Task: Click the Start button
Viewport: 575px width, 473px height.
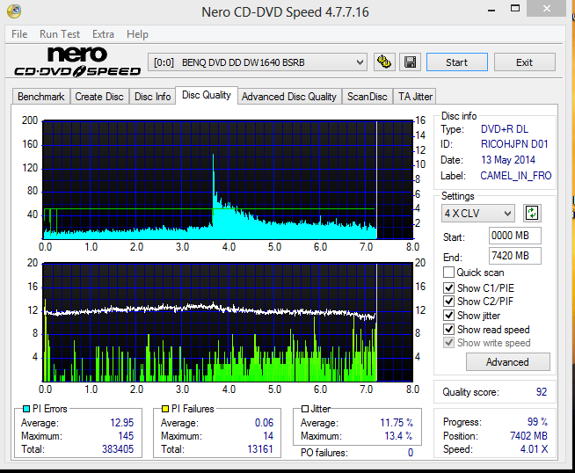Action: click(x=457, y=62)
